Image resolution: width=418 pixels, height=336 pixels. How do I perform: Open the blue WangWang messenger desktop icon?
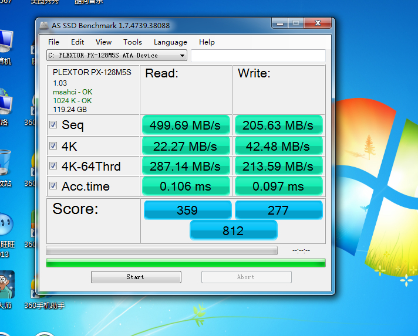pyautogui.click(x=6, y=236)
